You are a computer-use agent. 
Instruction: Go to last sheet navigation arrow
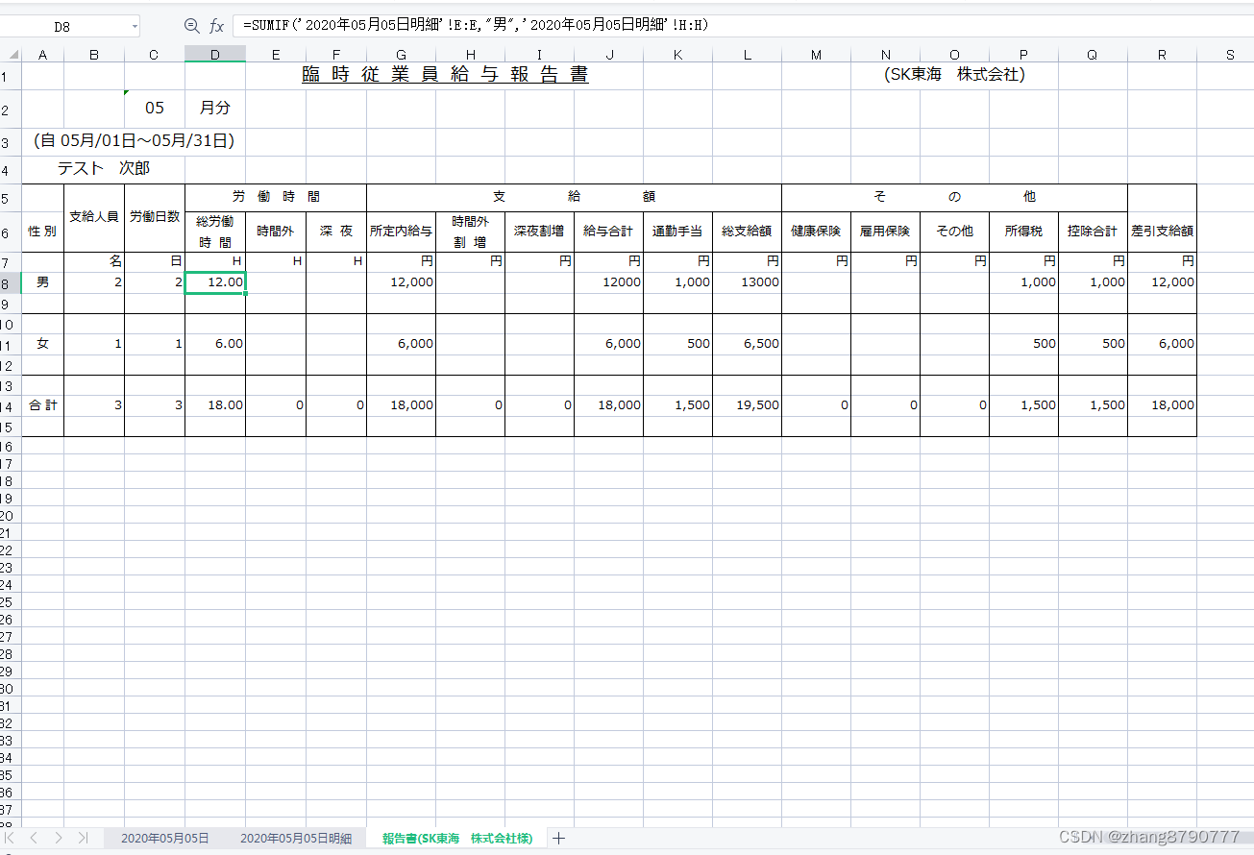tap(83, 838)
